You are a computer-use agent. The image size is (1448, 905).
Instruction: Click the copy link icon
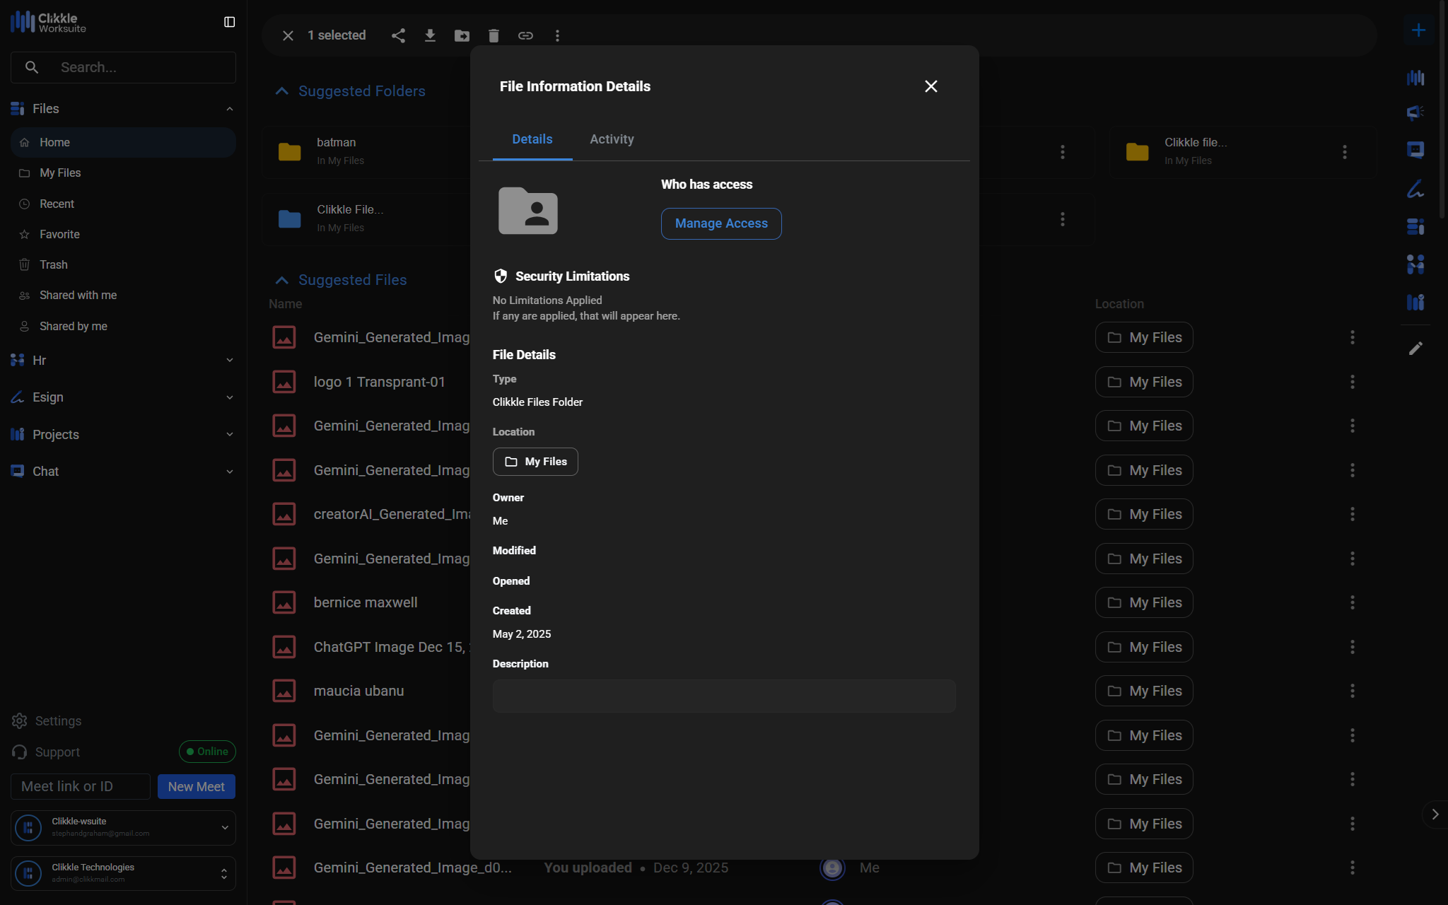click(525, 35)
